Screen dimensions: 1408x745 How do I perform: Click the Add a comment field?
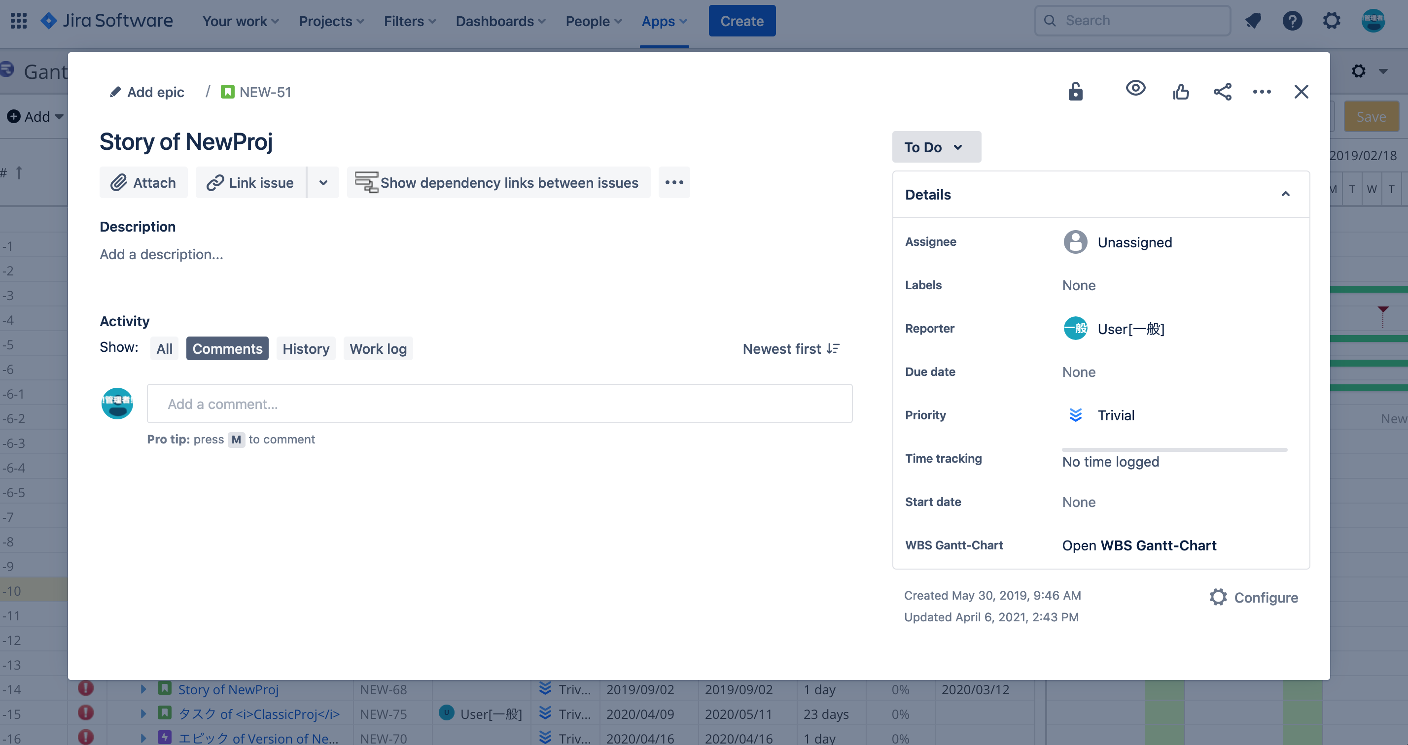pos(499,404)
